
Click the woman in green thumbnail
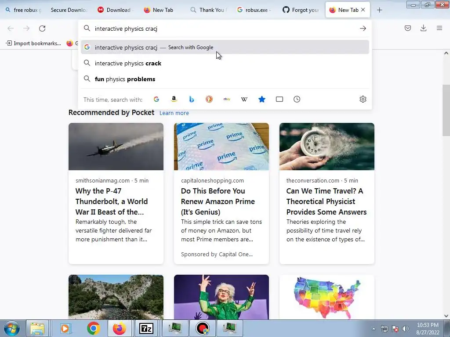pos(221,297)
